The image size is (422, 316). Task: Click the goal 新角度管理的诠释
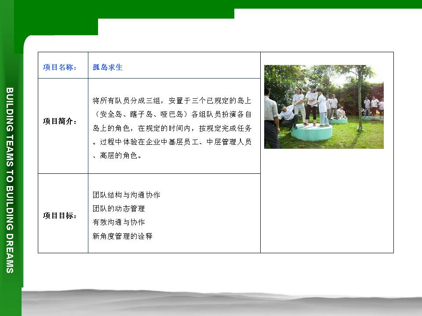123,236
